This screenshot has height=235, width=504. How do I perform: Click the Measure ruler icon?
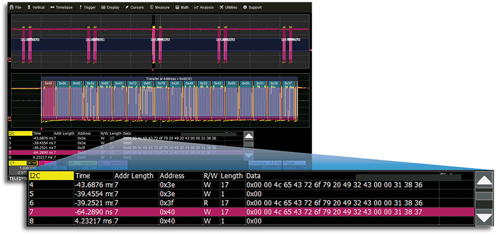[151, 8]
